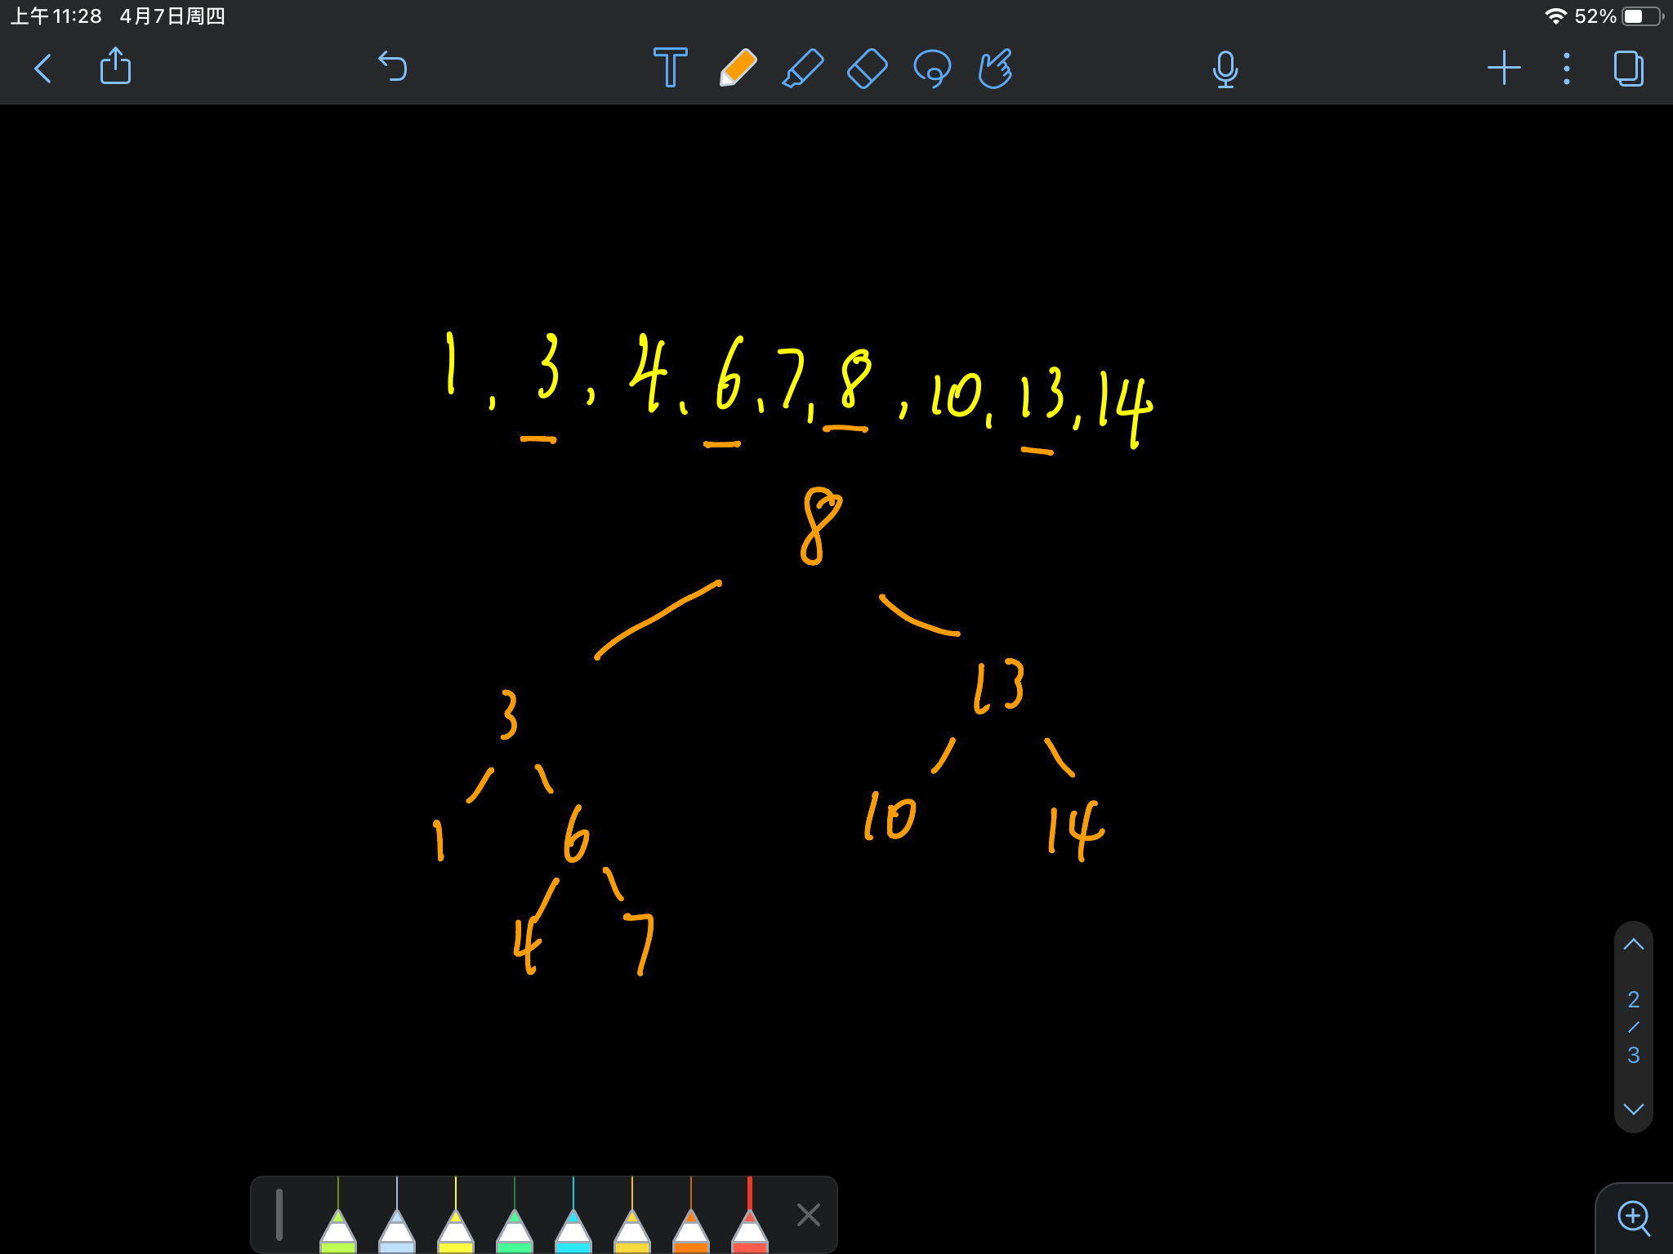Undo the last stroke
This screenshot has height=1254, width=1673.
tap(393, 67)
